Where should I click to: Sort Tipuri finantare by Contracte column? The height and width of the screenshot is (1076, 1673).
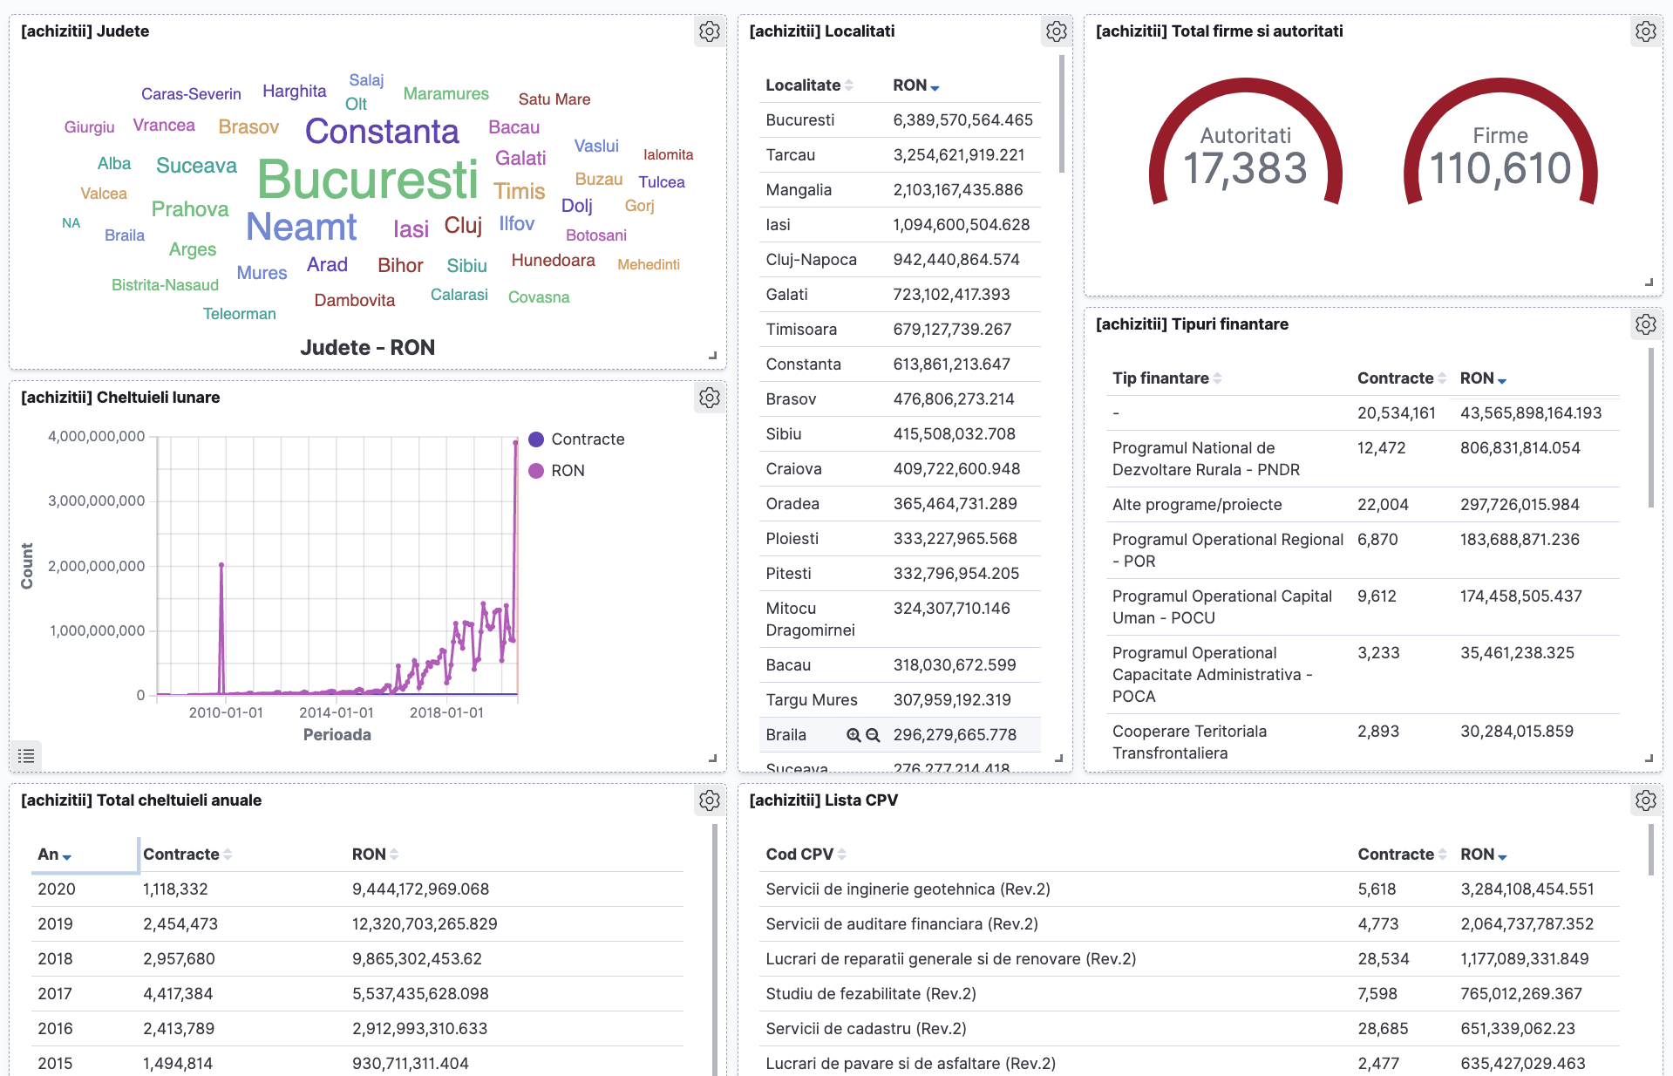click(1401, 378)
